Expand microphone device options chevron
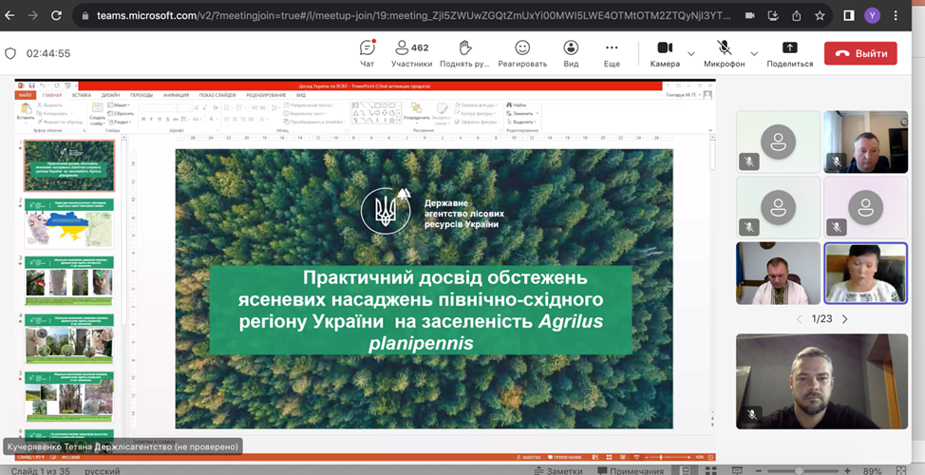Screen dimensions: 925x475 coord(754,54)
